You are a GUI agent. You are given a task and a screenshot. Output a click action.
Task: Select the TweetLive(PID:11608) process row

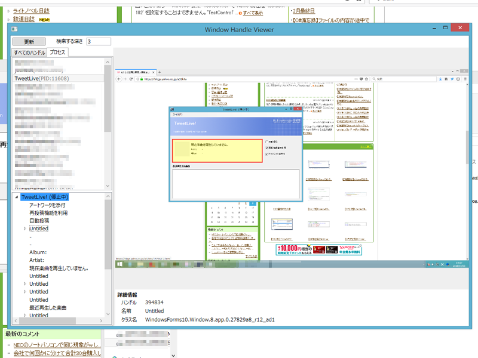click(59, 79)
